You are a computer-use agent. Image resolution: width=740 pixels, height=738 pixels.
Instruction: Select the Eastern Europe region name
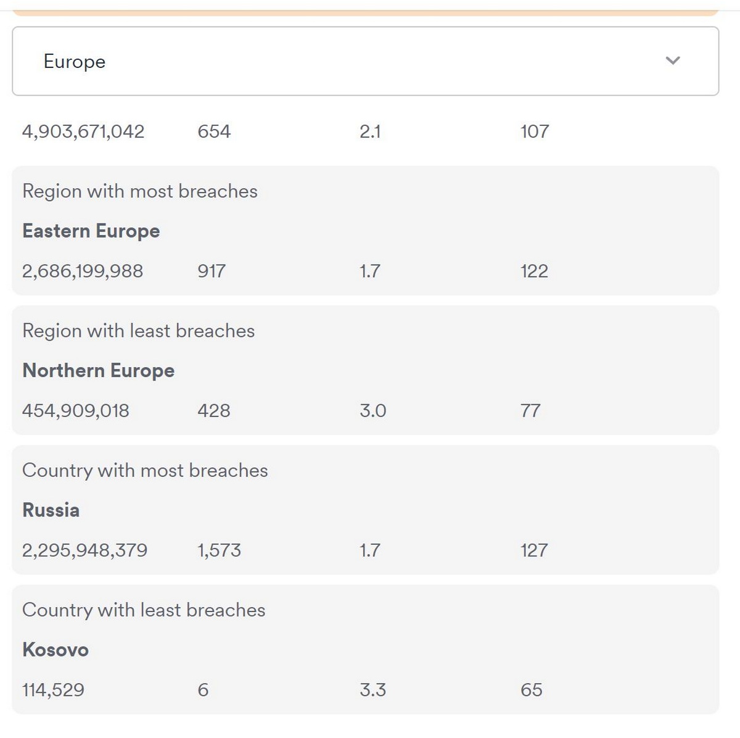91,231
